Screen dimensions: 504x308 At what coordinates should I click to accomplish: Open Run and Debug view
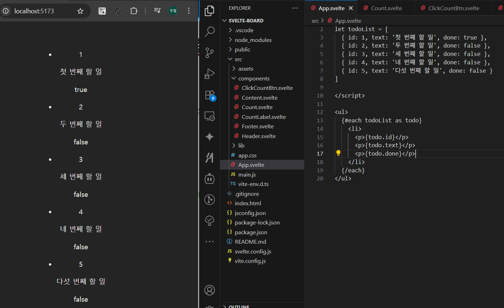click(x=210, y=74)
